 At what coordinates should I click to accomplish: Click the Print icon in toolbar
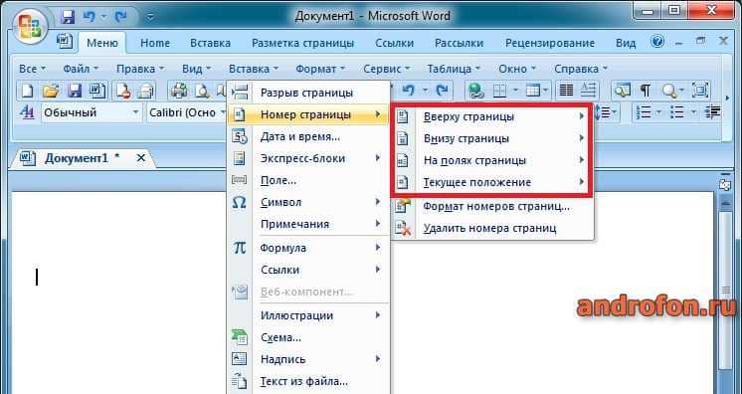(x=179, y=90)
